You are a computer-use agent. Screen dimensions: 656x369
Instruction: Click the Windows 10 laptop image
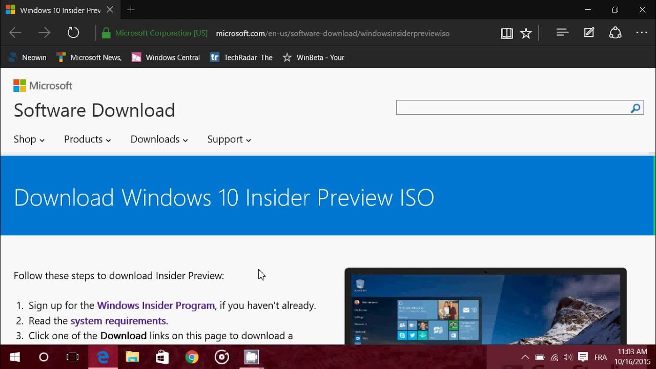click(485, 306)
